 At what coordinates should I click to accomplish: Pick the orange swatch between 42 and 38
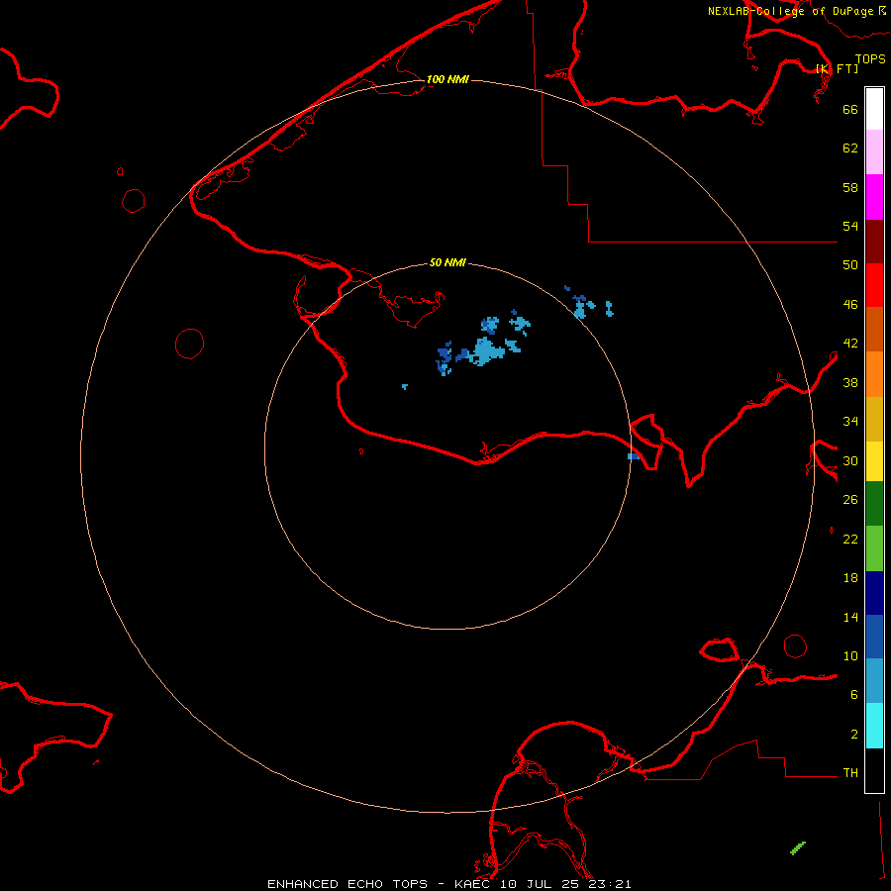click(874, 374)
